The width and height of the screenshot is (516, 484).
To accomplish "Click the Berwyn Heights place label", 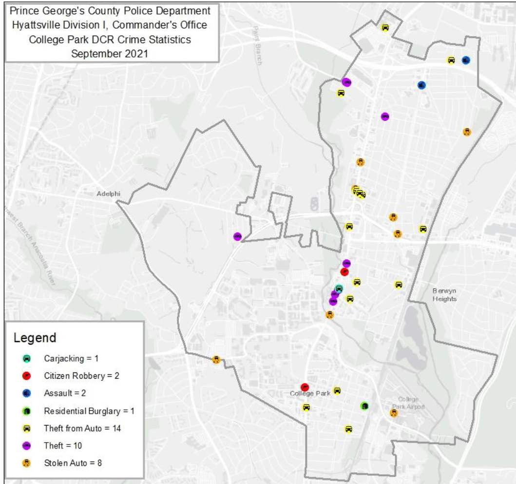I will click(x=445, y=294).
